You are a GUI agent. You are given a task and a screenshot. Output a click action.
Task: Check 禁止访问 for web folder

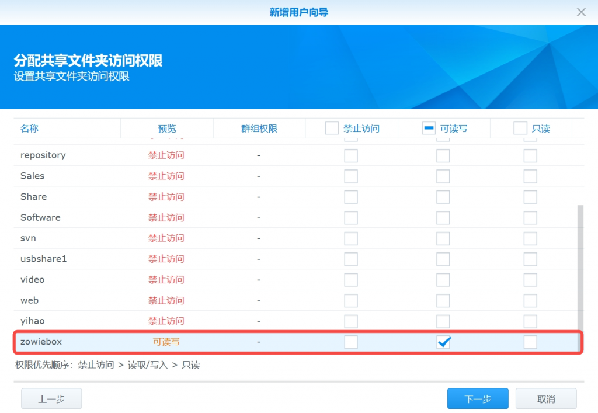point(351,301)
